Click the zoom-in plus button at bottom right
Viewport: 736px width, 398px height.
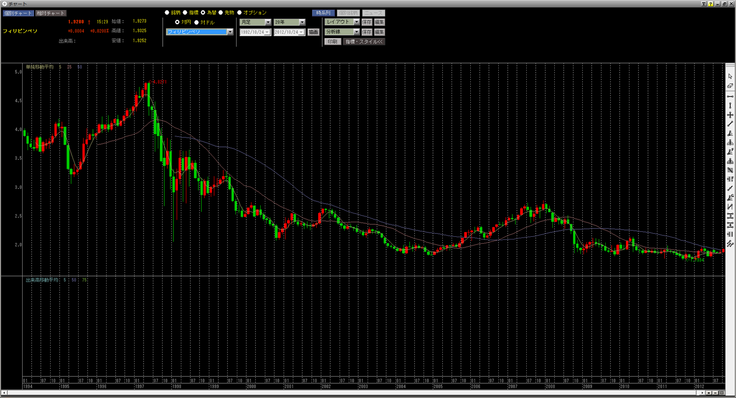709,393
